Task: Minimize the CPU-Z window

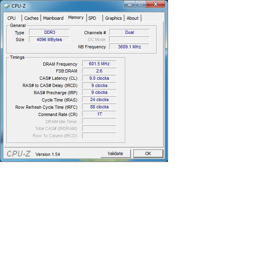Action: [x=130, y=4]
